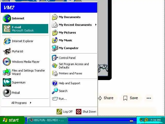165x124 pixels.
Task: Expand the All Programs arrow
Action: 31,103
